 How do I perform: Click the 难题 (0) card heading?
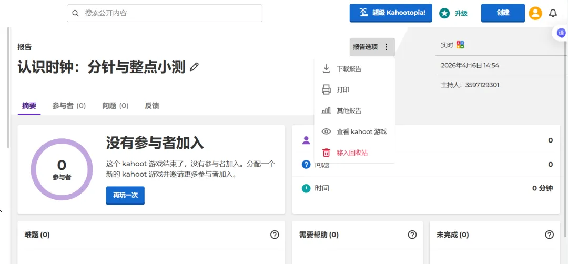tap(37, 235)
